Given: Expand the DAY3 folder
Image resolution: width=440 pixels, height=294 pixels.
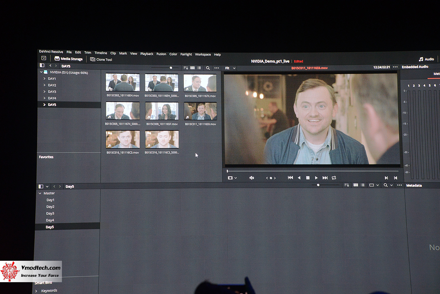Looking at the screenshot, I should tap(44, 92).
